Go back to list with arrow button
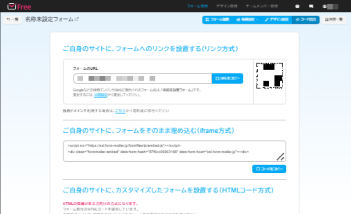 (x=12, y=20)
